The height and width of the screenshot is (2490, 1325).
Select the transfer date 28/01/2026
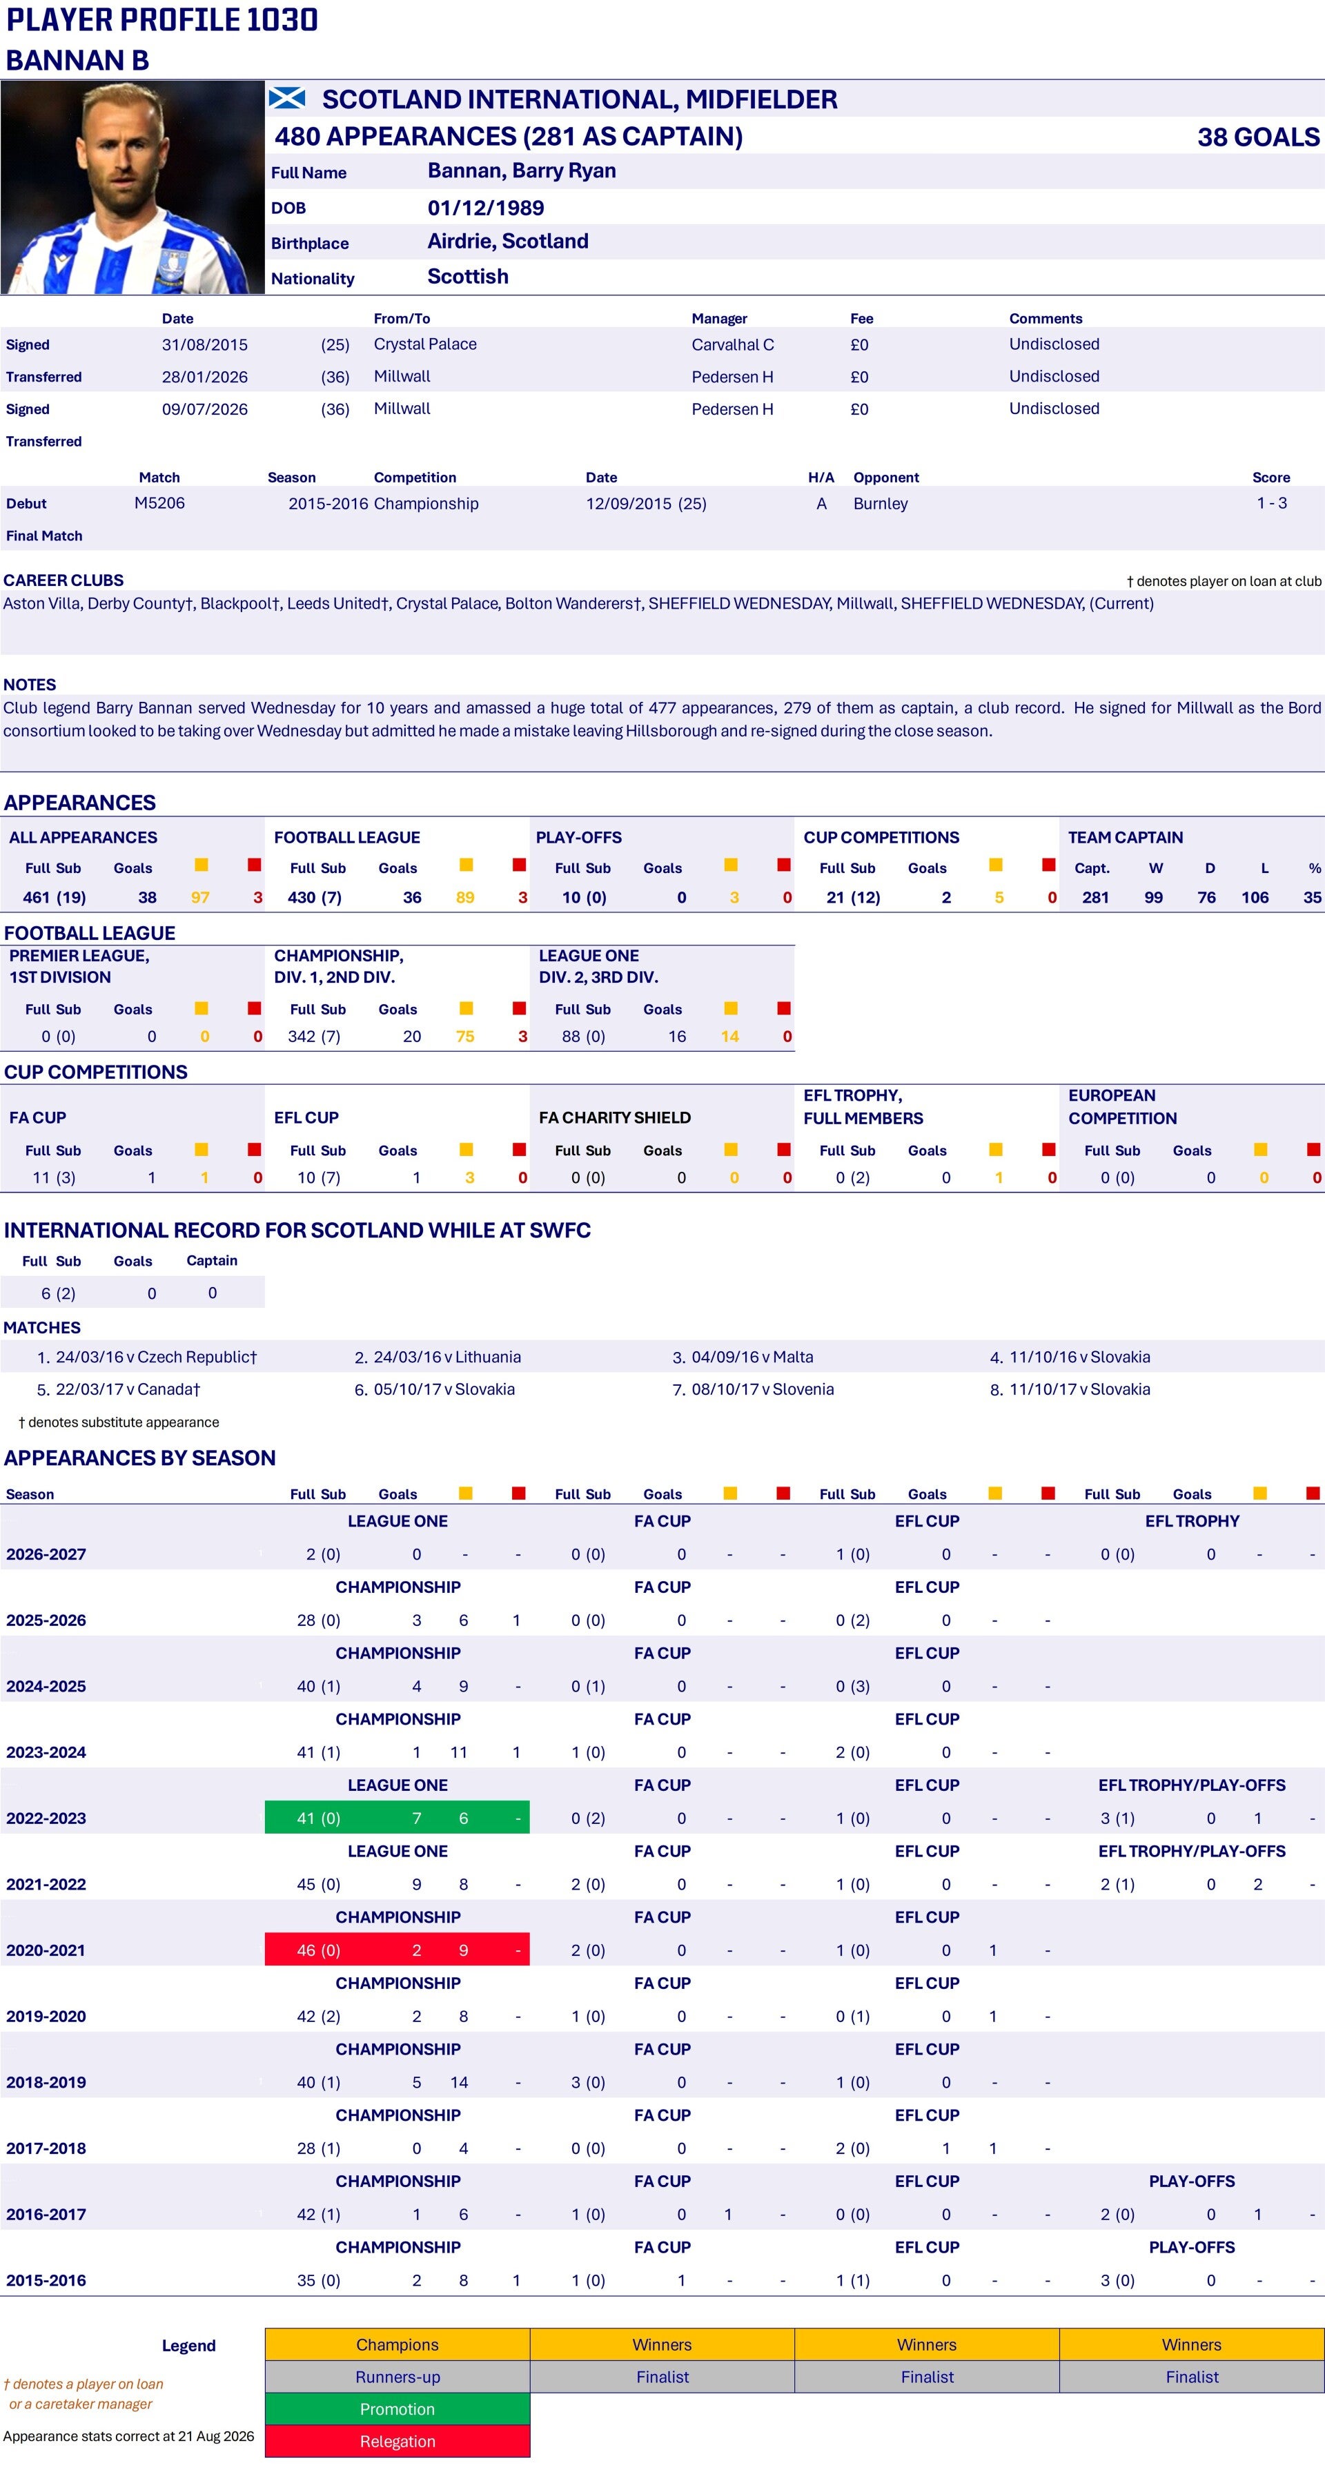tap(205, 377)
